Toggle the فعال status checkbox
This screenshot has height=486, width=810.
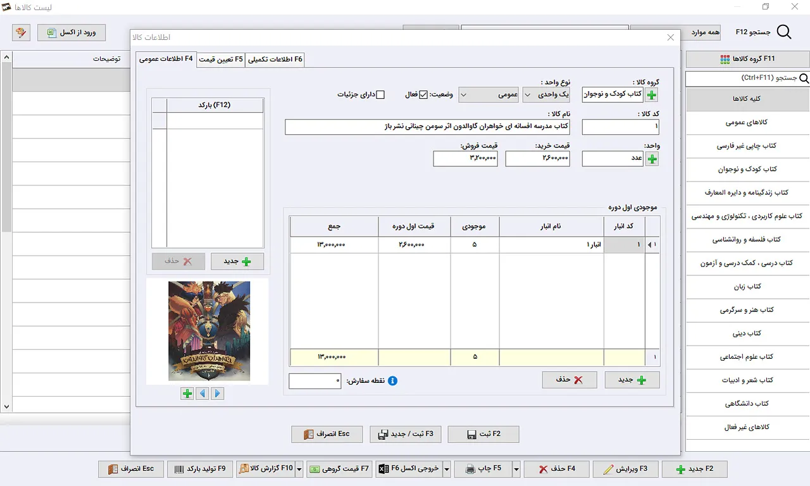click(423, 95)
